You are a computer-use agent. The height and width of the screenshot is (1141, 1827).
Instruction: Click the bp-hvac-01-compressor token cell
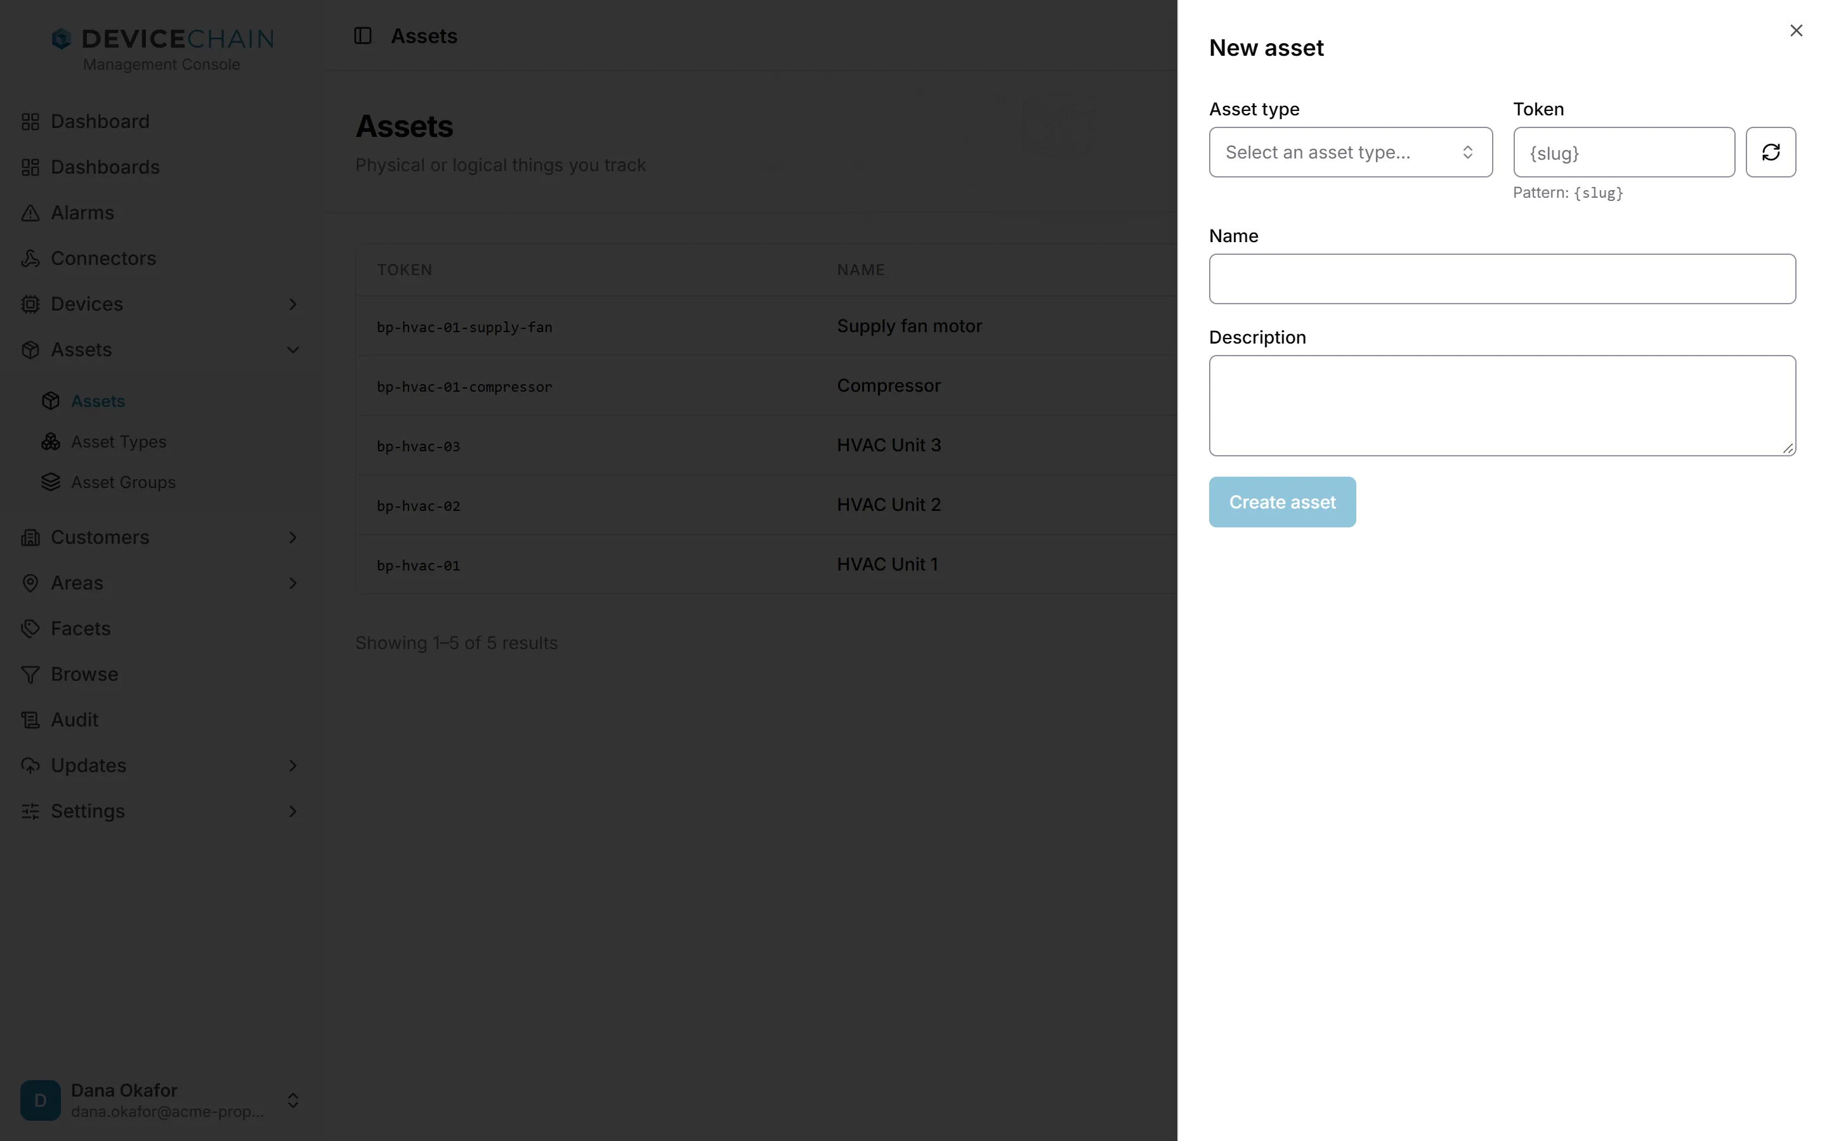(464, 387)
